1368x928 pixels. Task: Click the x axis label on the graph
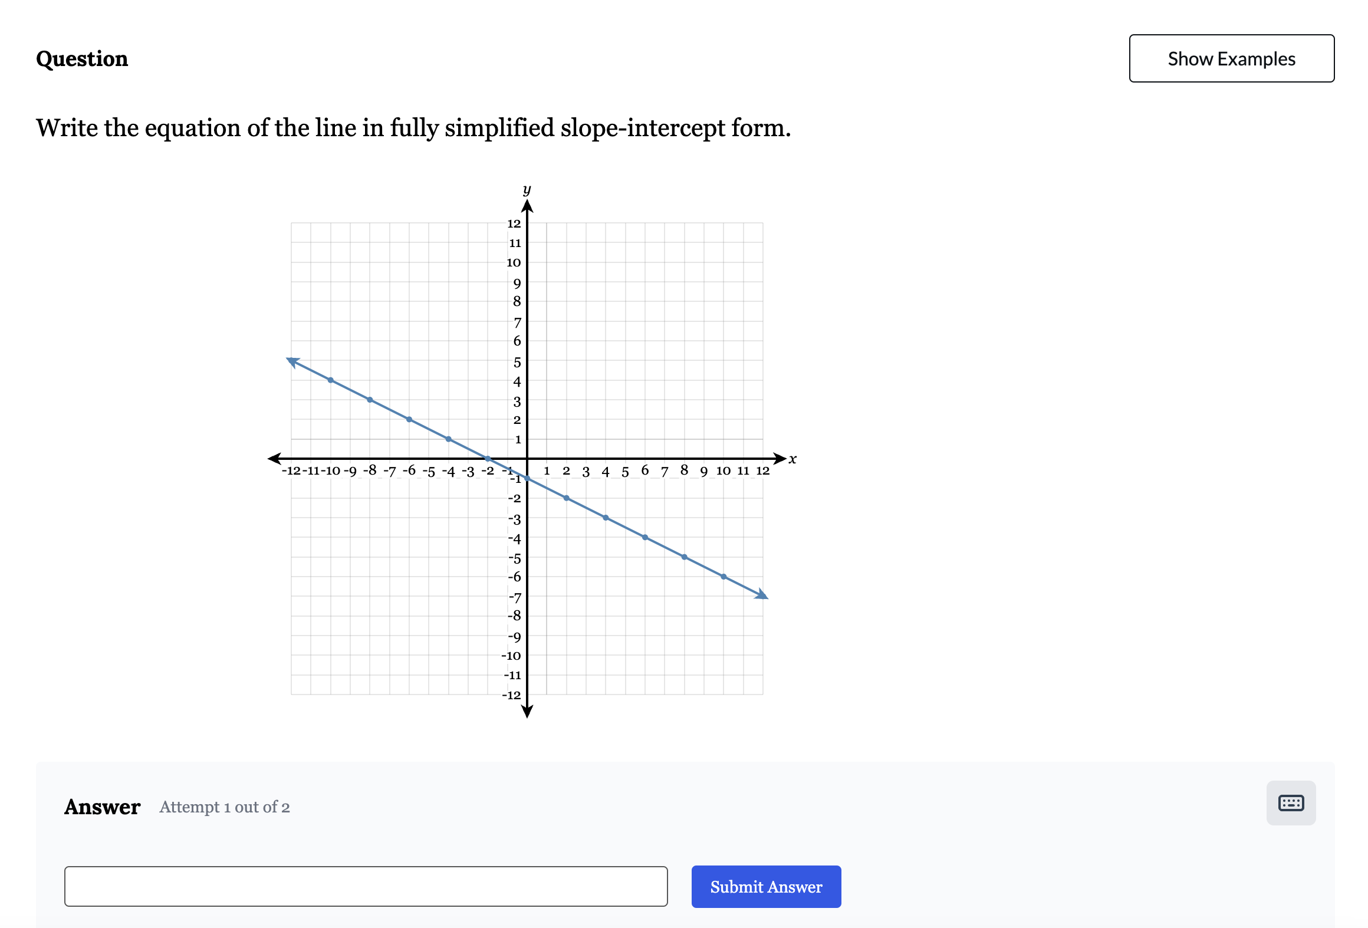click(x=792, y=459)
